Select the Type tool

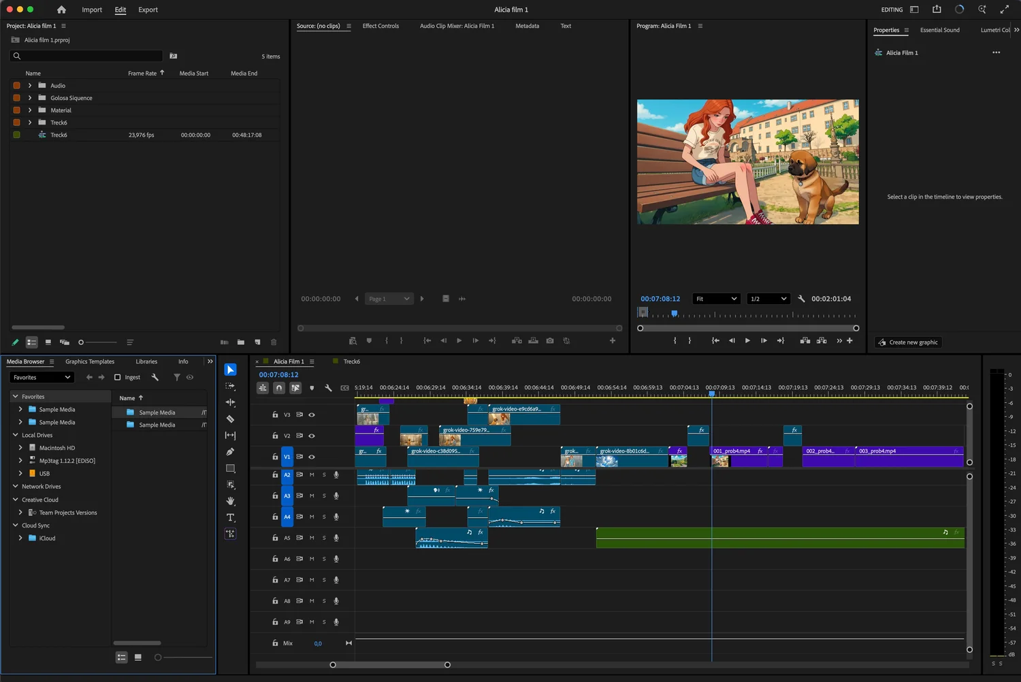[230, 517]
